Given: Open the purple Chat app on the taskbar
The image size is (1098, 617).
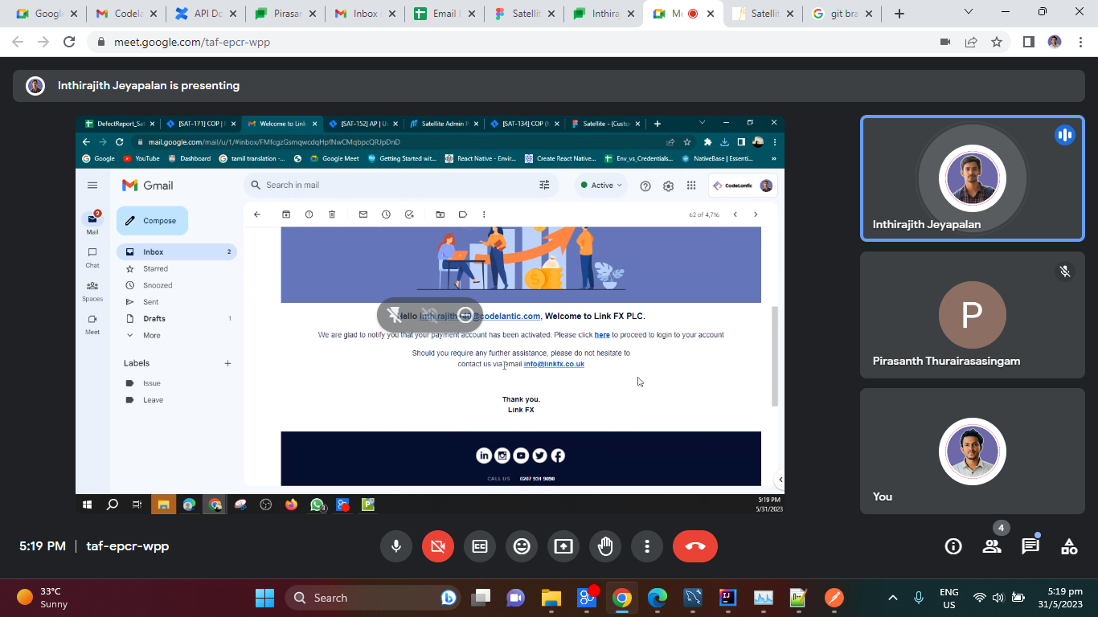Looking at the screenshot, I should [x=515, y=598].
